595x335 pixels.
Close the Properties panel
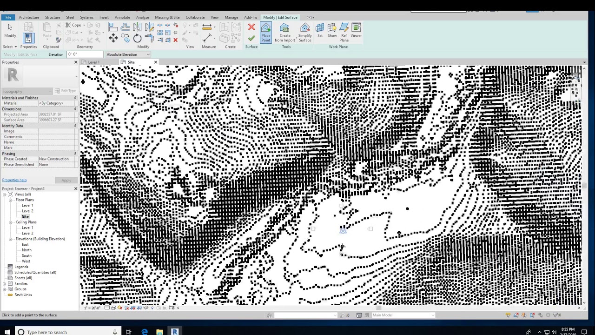coord(76,62)
